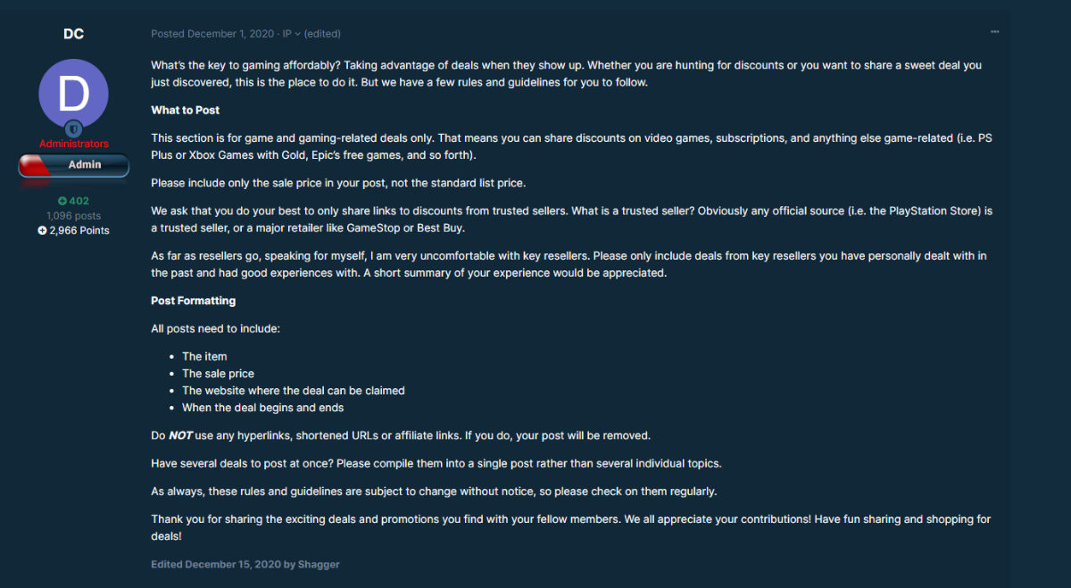Click the moderator shield badge below avatar
The width and height of the screenshot is (1071, 588).
74,128
